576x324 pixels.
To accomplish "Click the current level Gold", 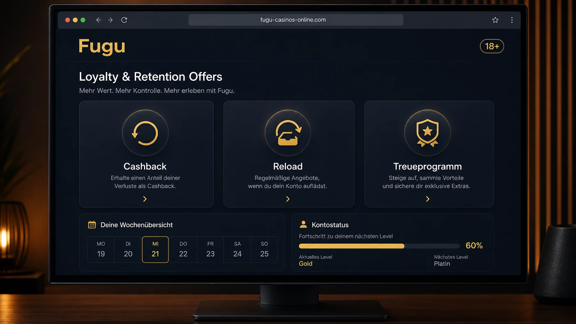I will click(x=306, y=264).
